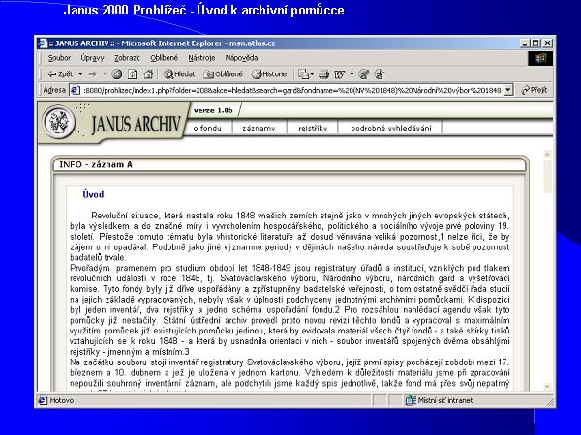
Task: Click the Mail toolbar icon
Action: point(304,74)
